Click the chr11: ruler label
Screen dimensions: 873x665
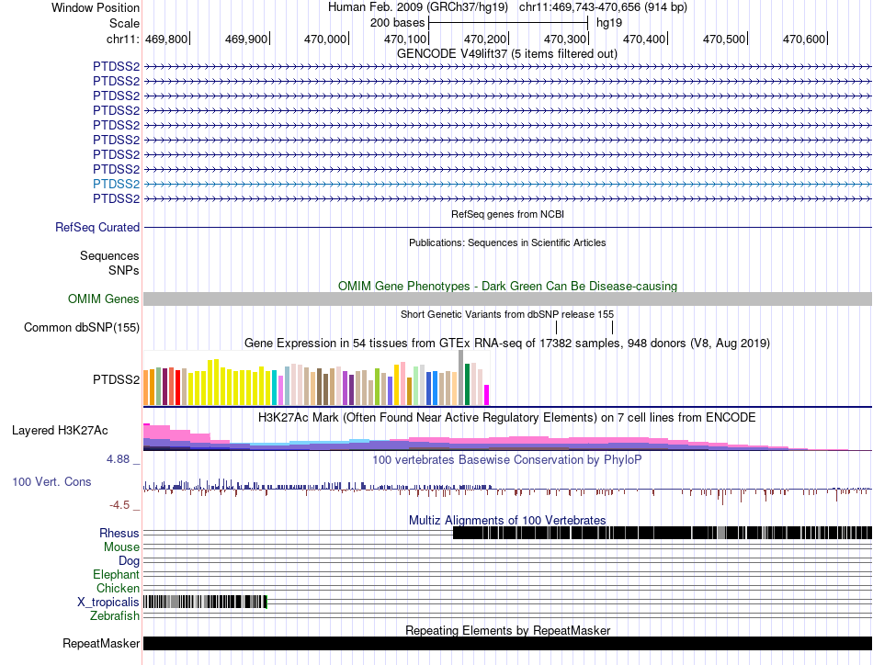click(x=123, y=39)
